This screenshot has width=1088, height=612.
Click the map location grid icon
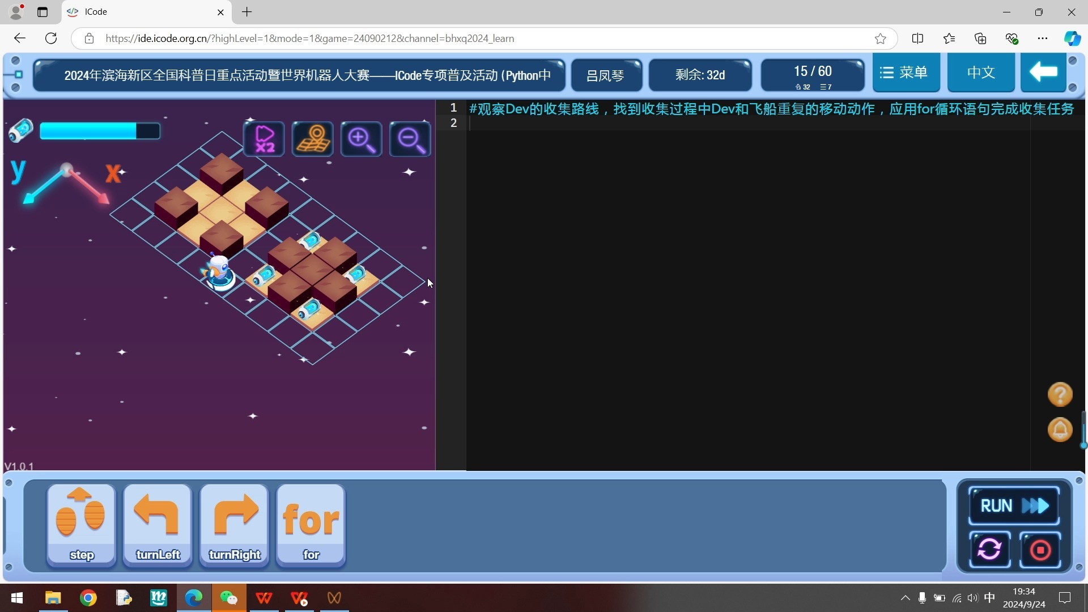[x=313, y=139]
